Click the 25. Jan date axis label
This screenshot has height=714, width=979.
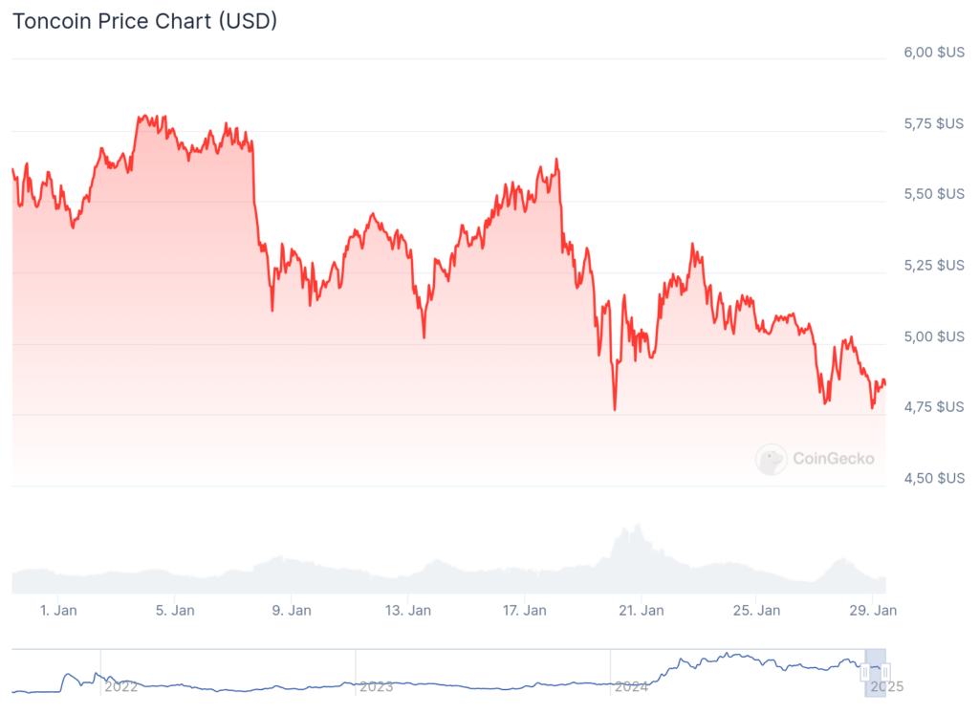(x=755, y=610)
